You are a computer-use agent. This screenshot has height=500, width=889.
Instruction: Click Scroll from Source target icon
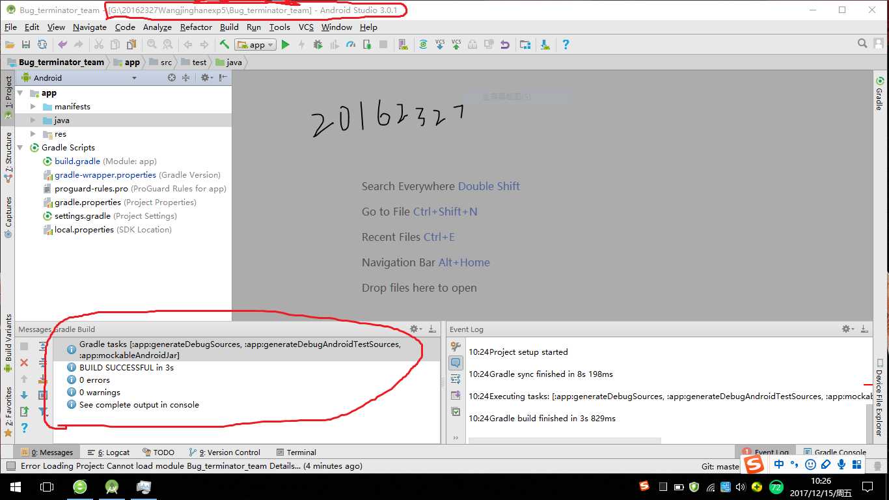(x=172, y=77)
